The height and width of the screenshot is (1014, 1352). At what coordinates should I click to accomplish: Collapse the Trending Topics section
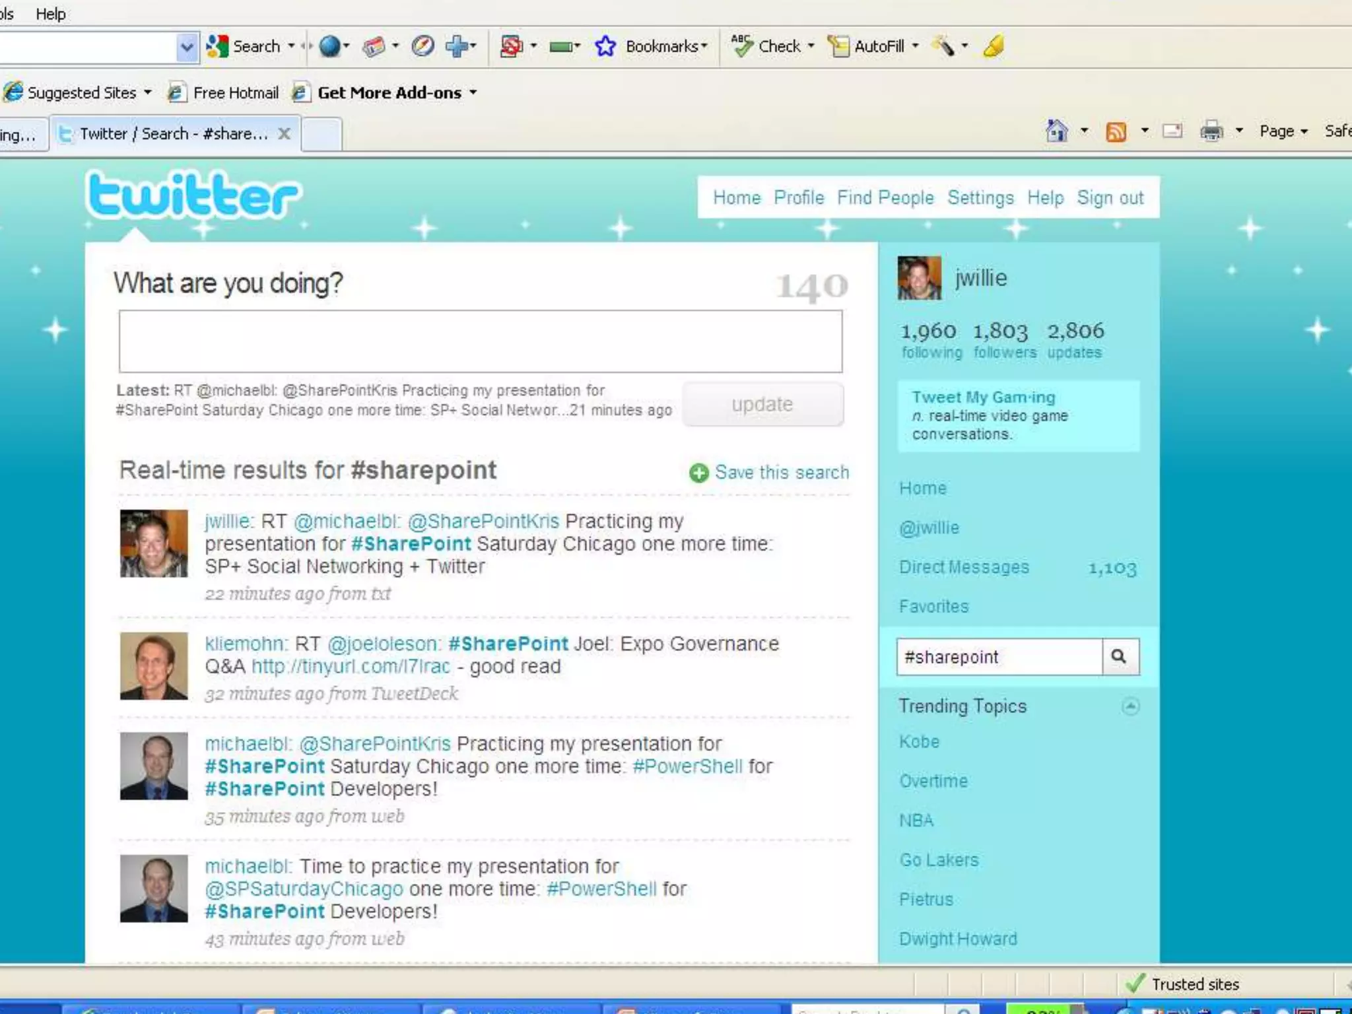pyautogui.click(x=1130, y=706)
